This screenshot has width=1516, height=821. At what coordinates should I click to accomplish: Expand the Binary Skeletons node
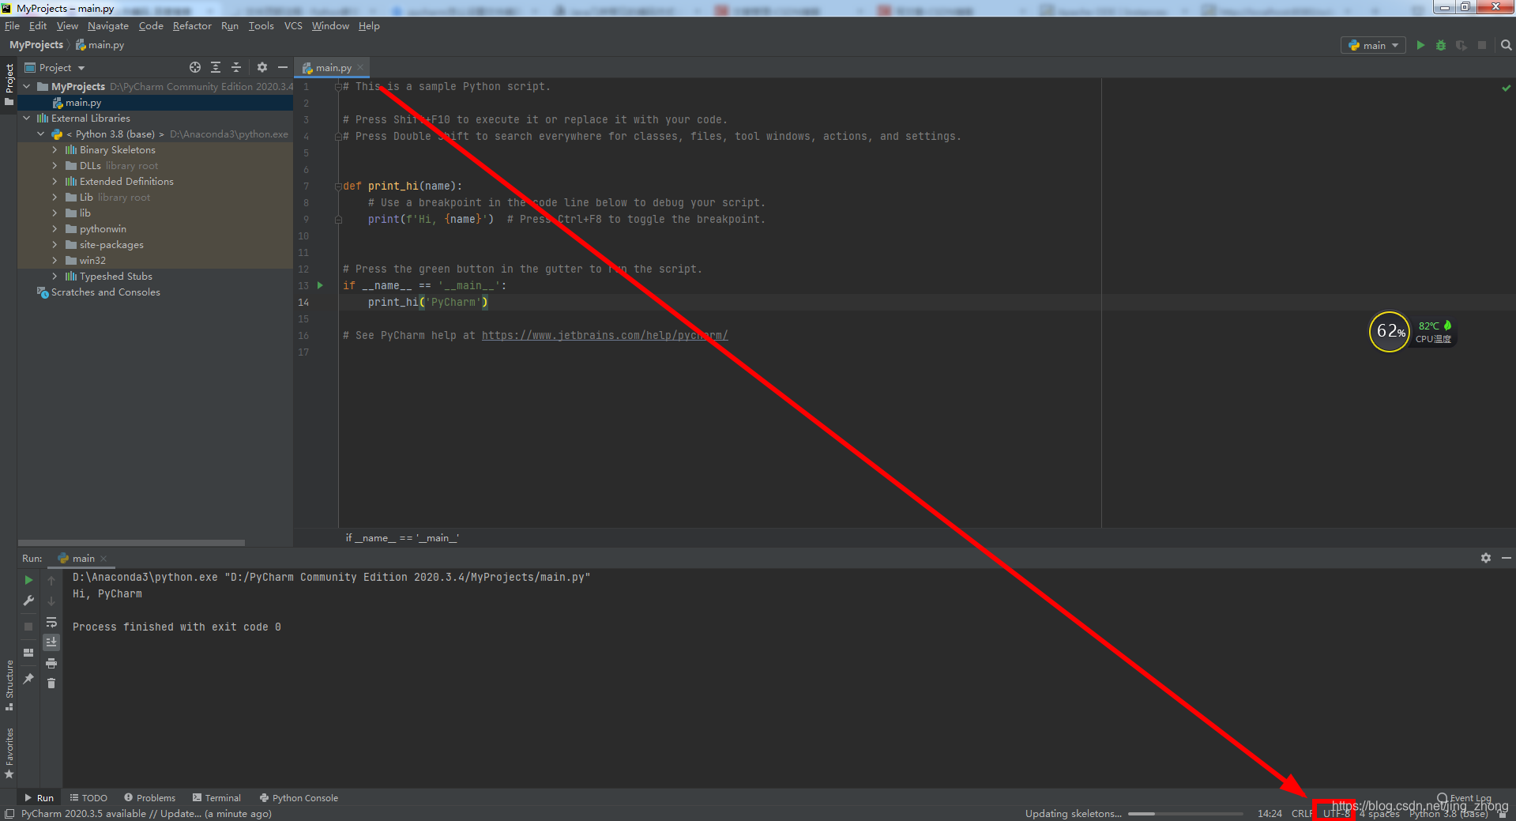click(55, 150)
